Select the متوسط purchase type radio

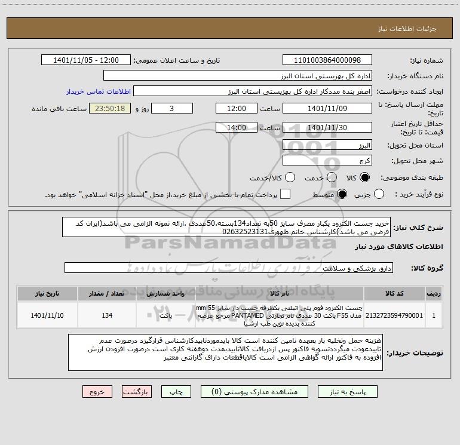342,194
